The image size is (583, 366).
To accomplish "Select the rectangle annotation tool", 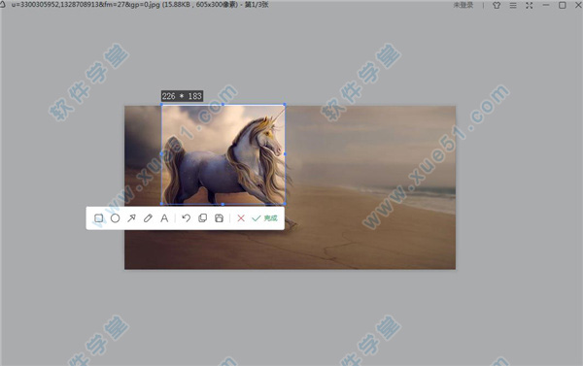I will tap(98, 218).
